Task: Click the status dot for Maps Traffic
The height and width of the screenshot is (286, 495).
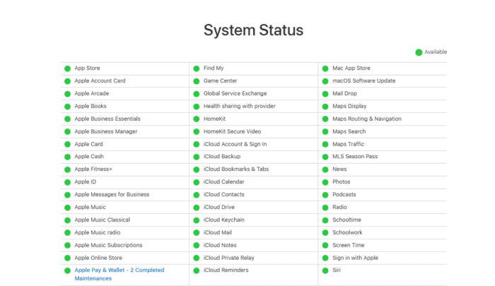Action: tap(325, 144)
